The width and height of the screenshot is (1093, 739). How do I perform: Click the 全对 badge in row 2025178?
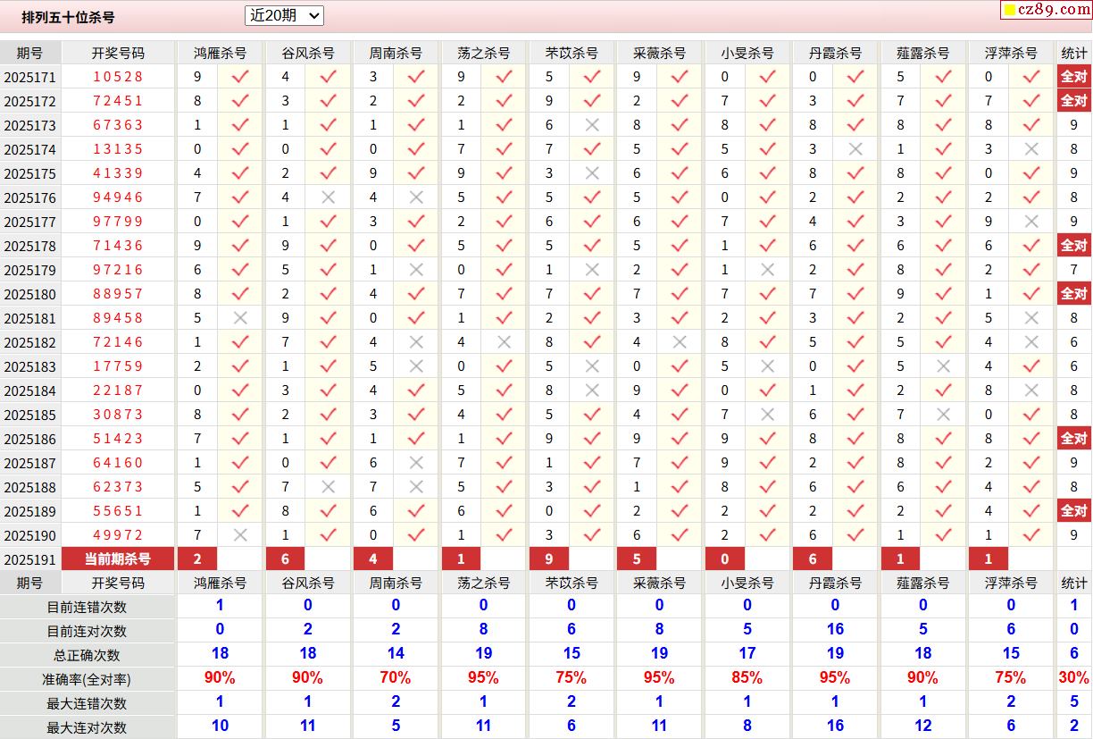coord(1074,246)
